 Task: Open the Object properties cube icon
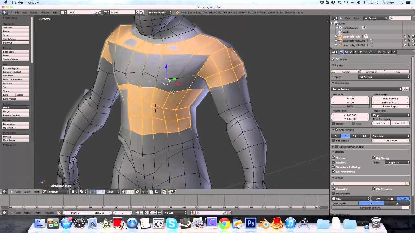(x=360, y=52)
